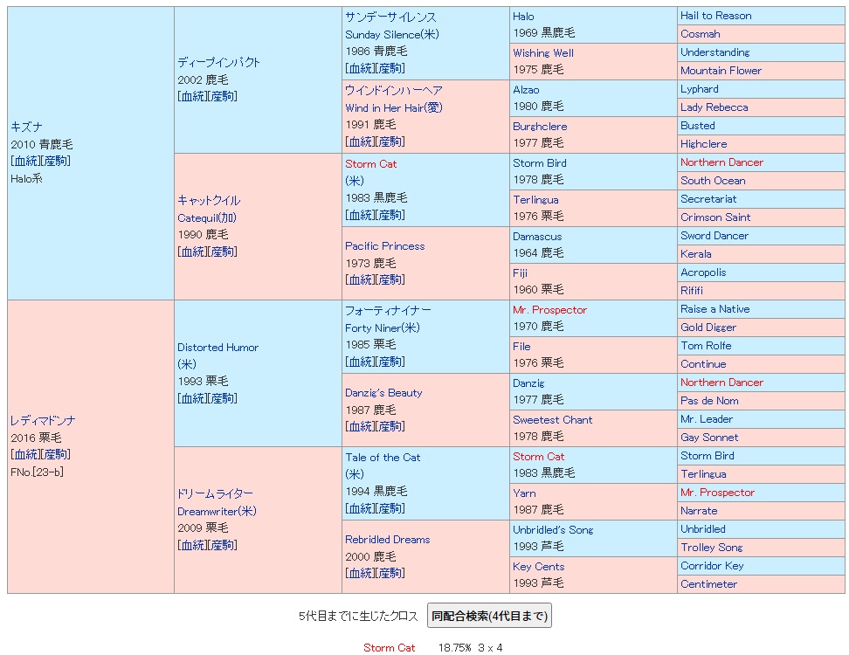The width and height of the screenshot is (849, 655).
Task: Open the Distorted Humor link
Action: 217,347
